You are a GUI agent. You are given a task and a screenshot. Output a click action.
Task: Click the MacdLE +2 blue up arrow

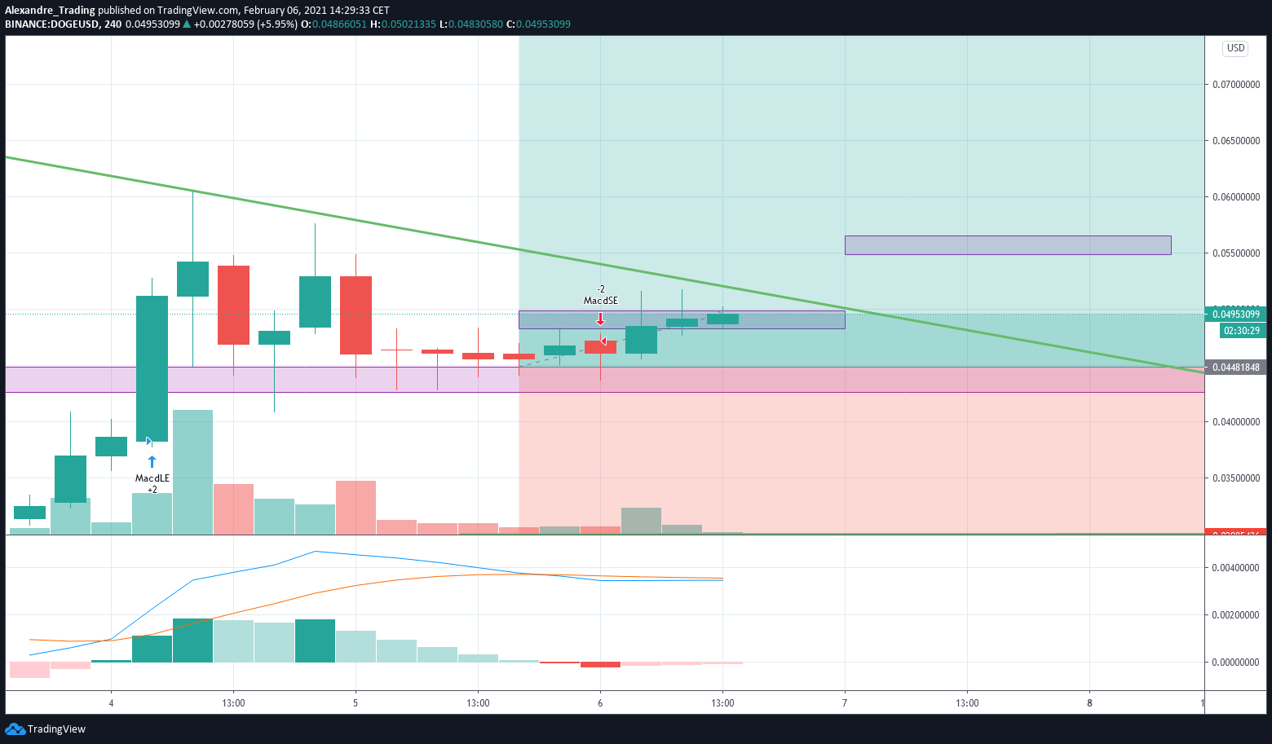tap(152, 462)
